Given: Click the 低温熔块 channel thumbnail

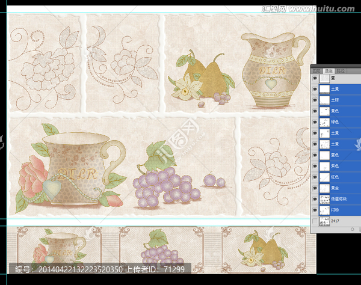Looking at the screenshot, I should point(324,199).
